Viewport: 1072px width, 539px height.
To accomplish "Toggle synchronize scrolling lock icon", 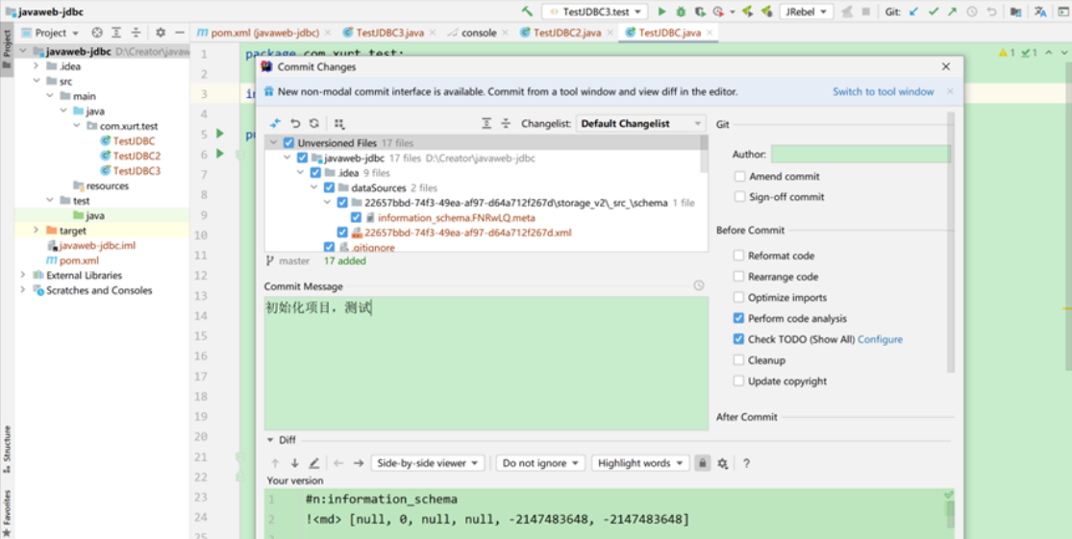I will pyautogui.click(x=702, y=463).
